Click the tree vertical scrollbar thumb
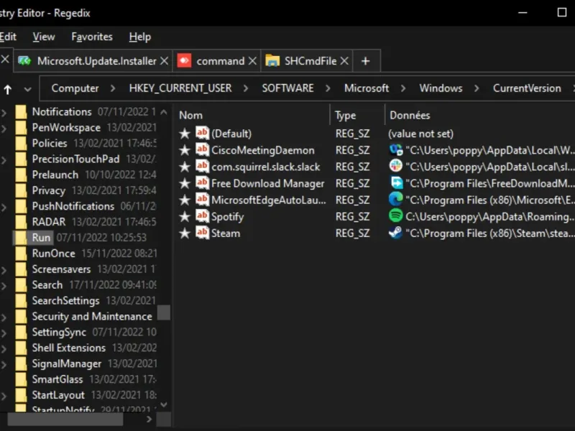Image resolution: width=575 pixels, height=431 pixels. click(x=164, y=312)
